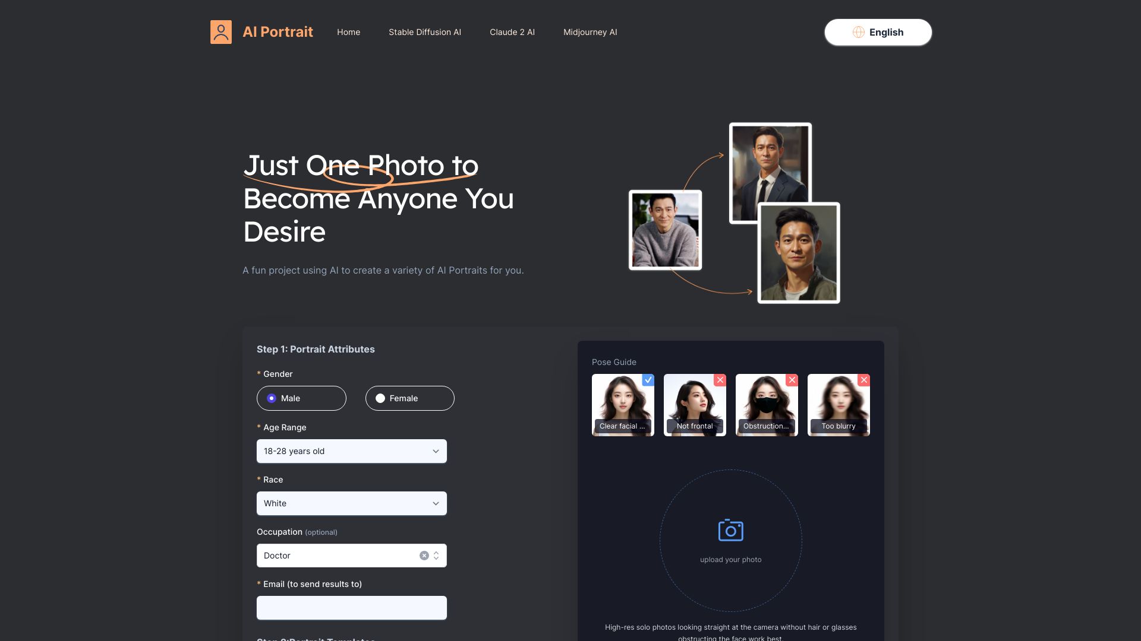
Task: Click the Stable Diffusion AI menu item
Action: [425, 32]
